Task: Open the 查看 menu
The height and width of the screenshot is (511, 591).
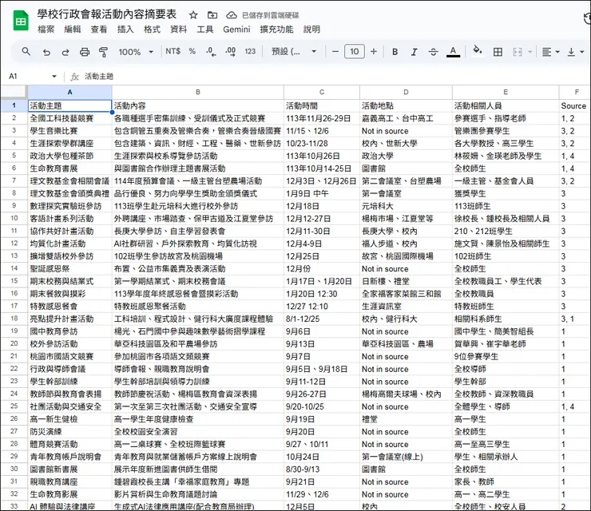Action: [x=99, y=30]
